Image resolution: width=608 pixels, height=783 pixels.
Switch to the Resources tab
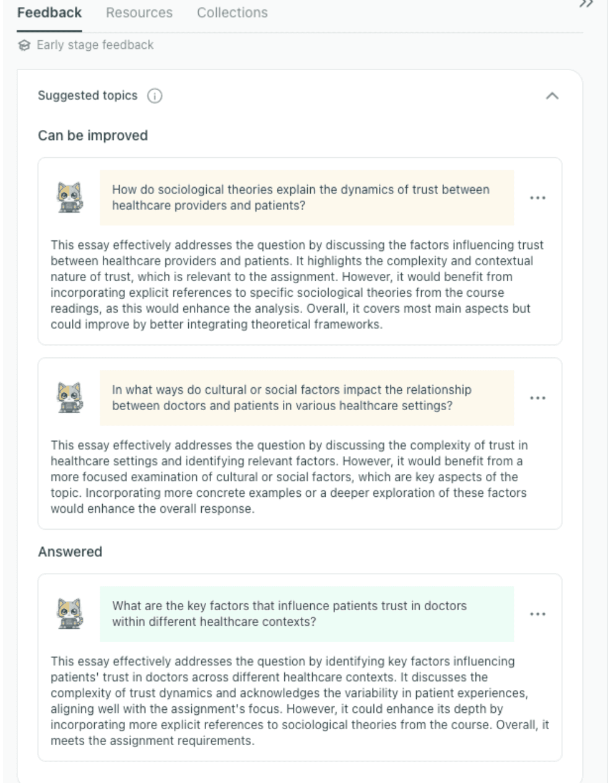point(139,12)
